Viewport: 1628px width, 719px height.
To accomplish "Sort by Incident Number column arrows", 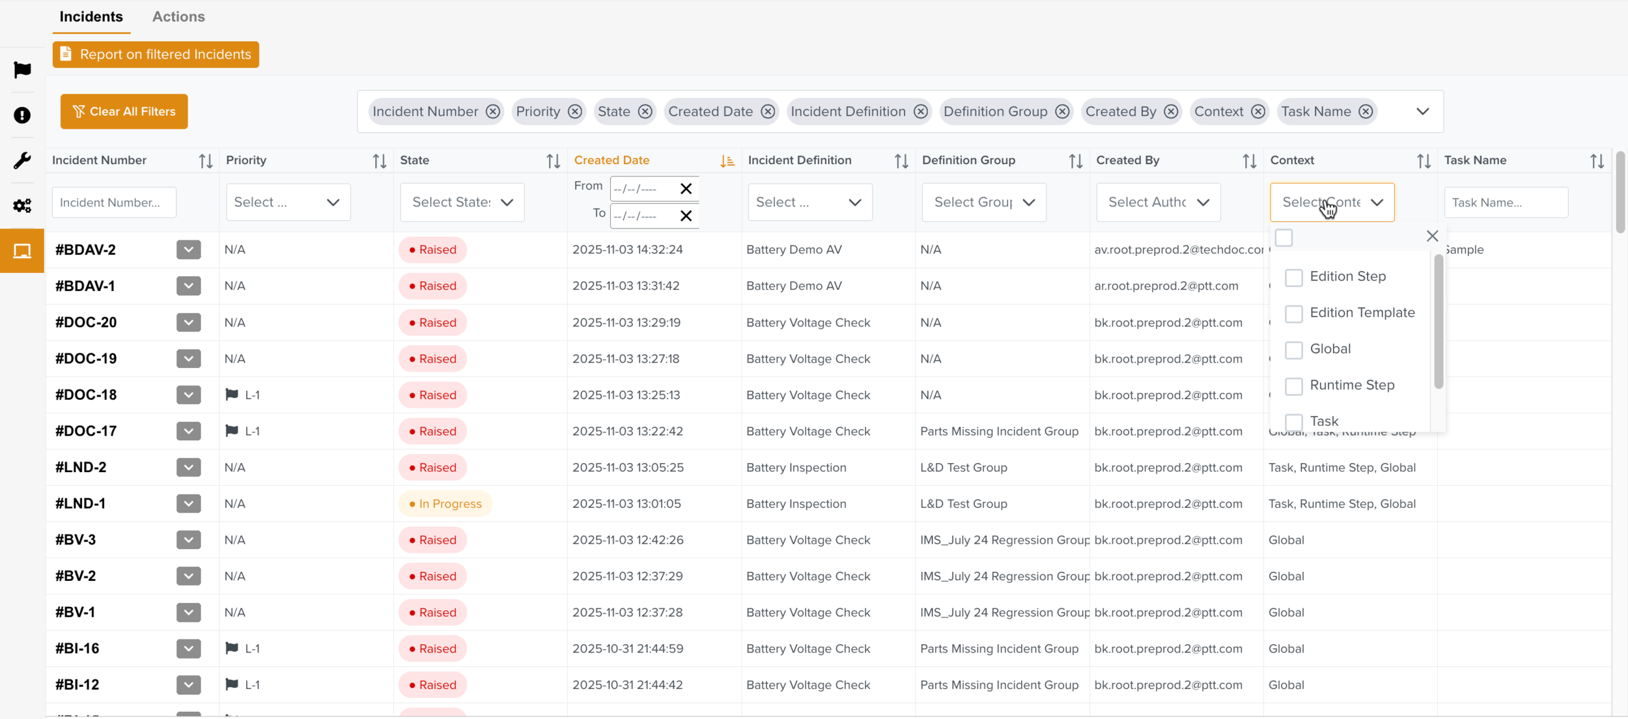I will tap(206, 161).
